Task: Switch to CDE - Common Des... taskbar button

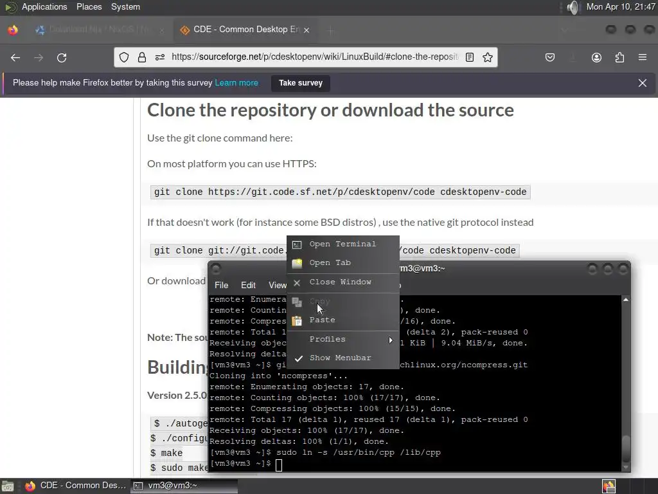Action: tap(76, 486)
